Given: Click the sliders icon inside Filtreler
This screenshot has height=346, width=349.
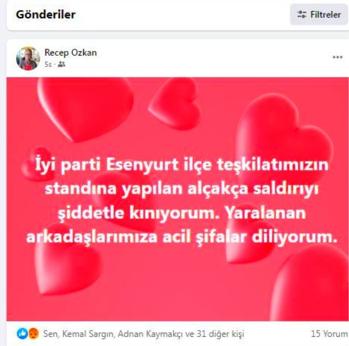Looking at the screenshot, I should [x=302, y=14].
